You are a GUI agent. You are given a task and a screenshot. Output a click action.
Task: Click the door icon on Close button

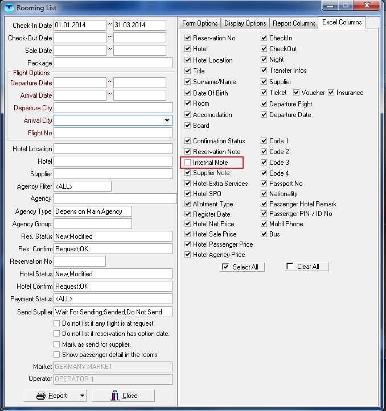tap(114, 396)
